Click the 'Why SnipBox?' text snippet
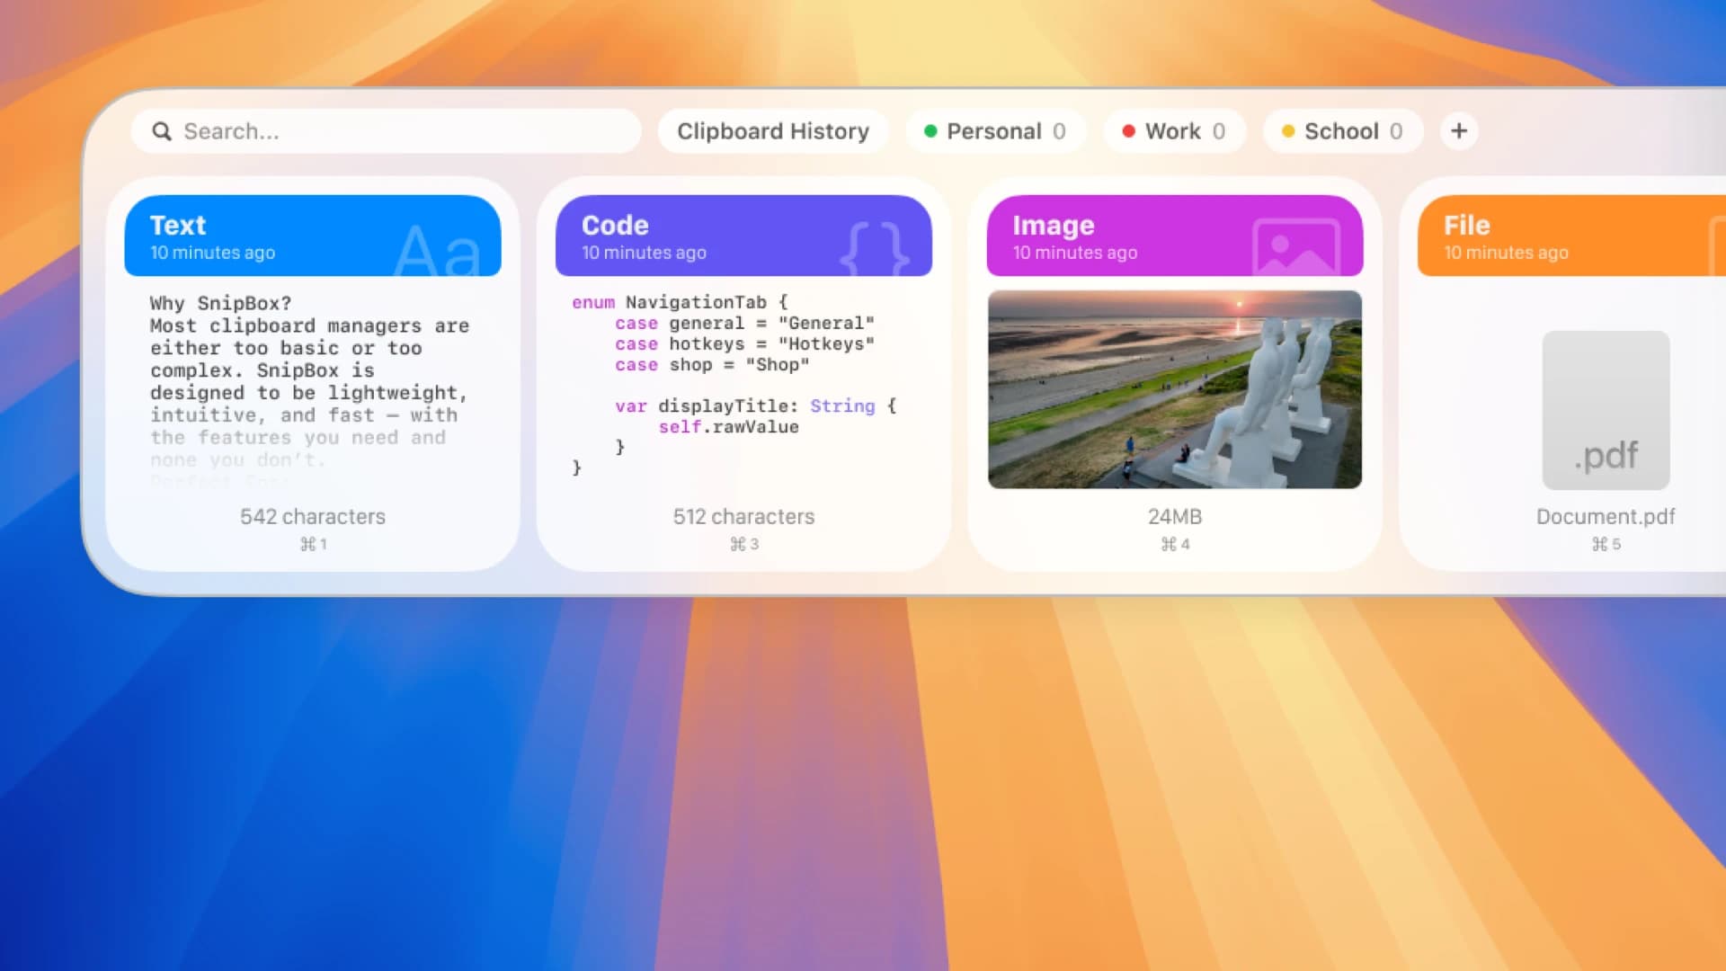 (x=220, y=303)
